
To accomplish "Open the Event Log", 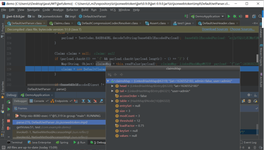I will 248,142.
